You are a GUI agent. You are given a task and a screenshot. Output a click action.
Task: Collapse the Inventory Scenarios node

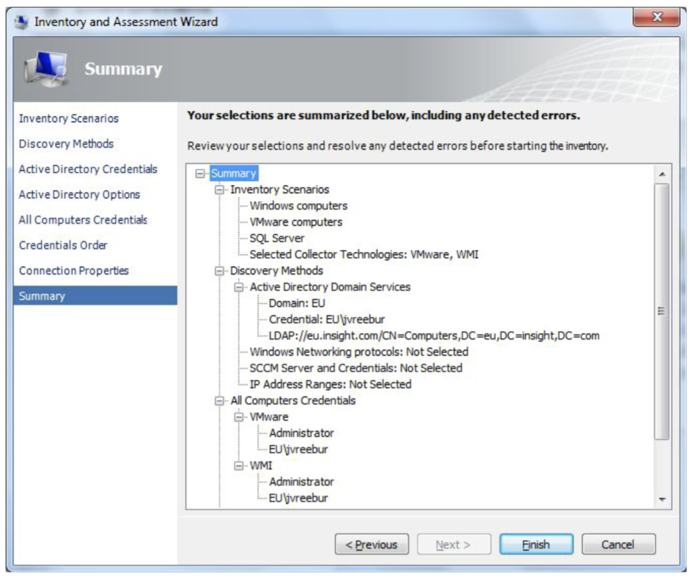pyautogui.click(x=220, y=190)
